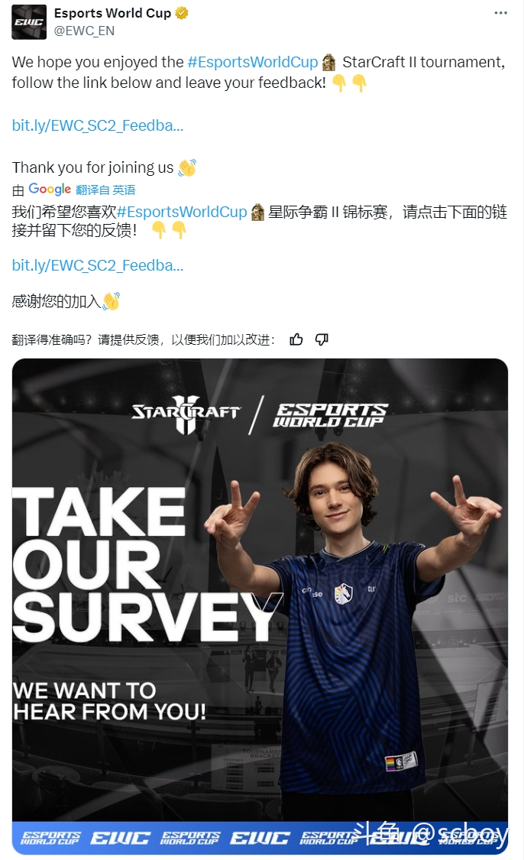Open the bit.ly feedback link in the translated text
This screenshot has width=524, height=860.
[98, 265]
